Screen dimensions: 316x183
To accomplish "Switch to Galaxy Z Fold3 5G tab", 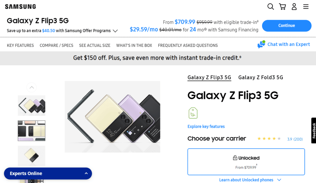I will pyautogui.click(x=260, y=77).
